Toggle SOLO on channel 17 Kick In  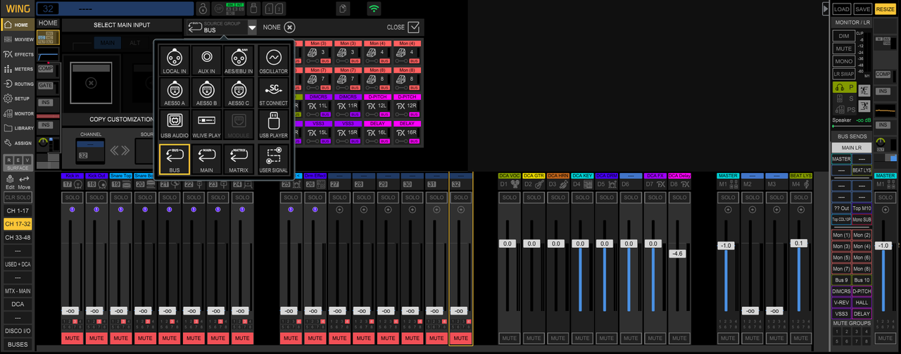point(71,198)
